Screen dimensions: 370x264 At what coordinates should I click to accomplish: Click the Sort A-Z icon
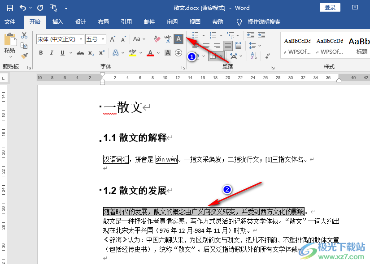click(x=254, y=56)
